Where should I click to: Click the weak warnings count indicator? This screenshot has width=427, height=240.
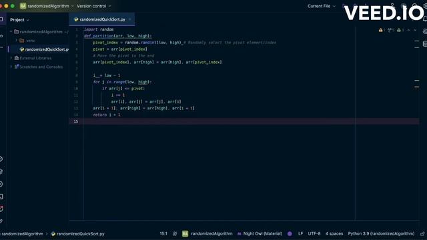pyautogui.click(x=391, y=30)
